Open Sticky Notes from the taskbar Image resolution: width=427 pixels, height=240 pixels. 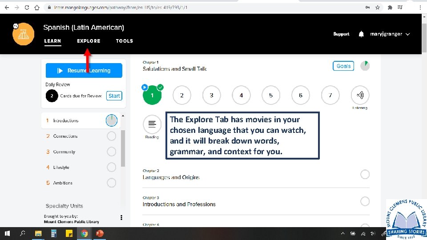(x=69, y=233)
